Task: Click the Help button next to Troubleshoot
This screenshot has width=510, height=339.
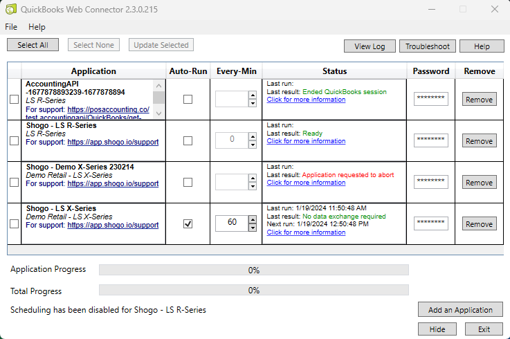Action: click(482, 46)
